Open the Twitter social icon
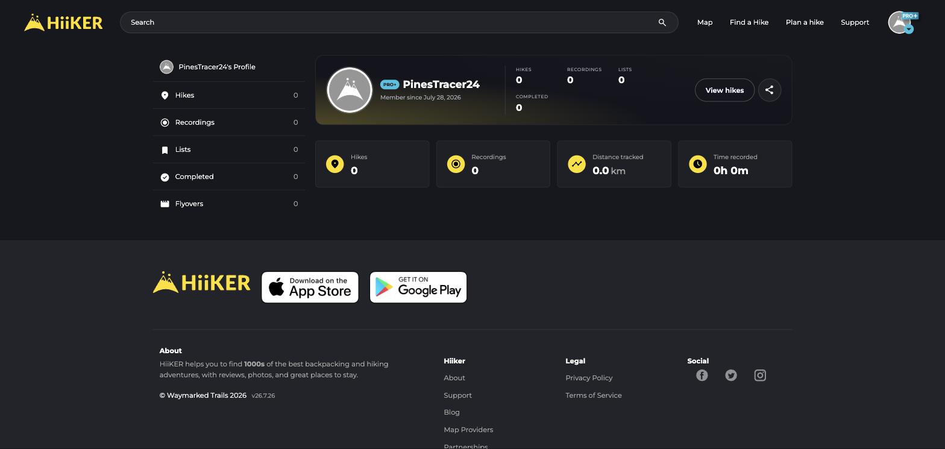The height and width of the screenshot is (449, 945). tap(731, 375)
